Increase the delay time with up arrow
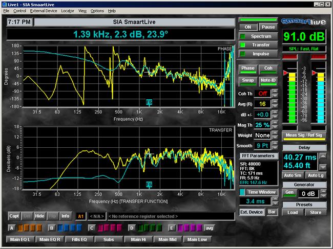This screenshot has height=249, width=333. pyautogui.click(x=323, y=156)
